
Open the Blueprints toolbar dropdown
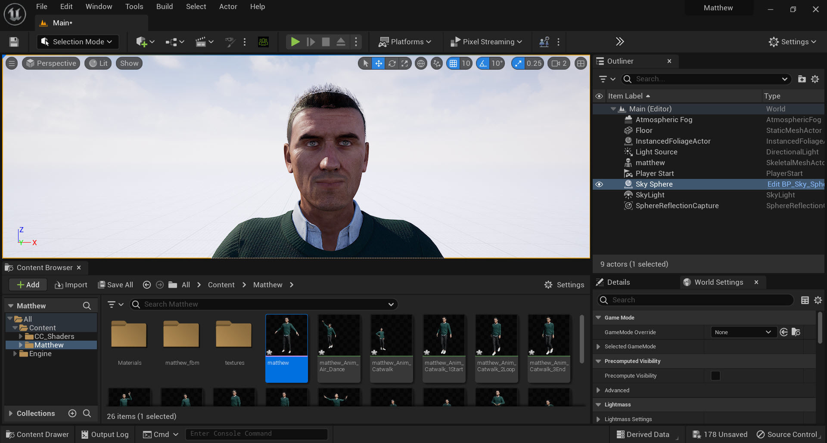pos(175,42)
